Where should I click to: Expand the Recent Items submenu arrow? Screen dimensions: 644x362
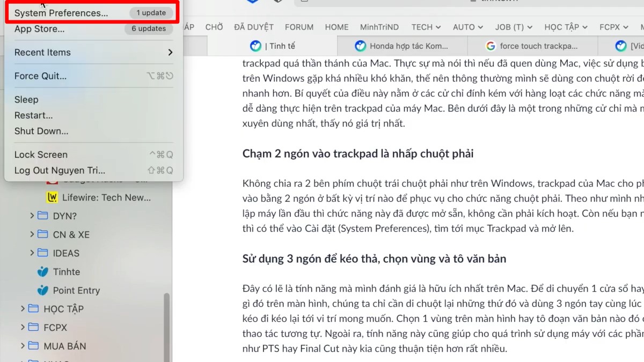pyautogui.click(x=170, y=53)
